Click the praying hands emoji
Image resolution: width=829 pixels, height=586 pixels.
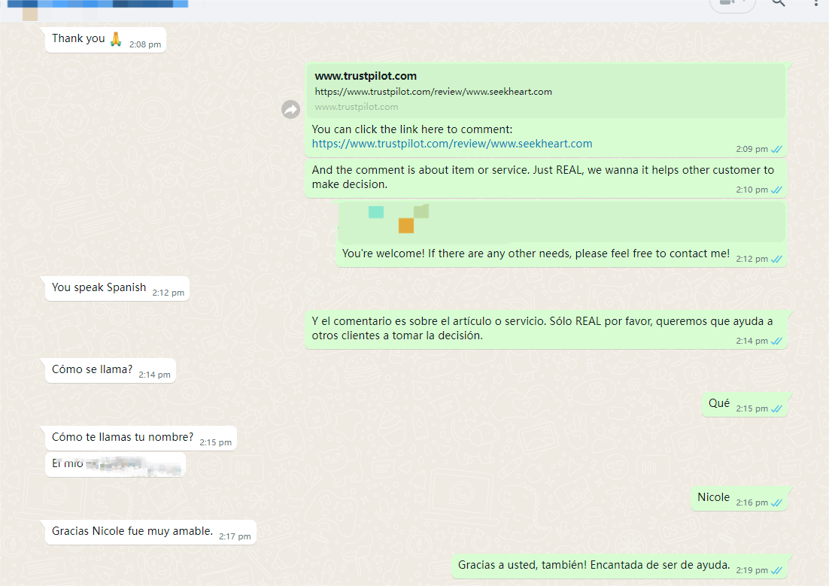click(116, 38)
